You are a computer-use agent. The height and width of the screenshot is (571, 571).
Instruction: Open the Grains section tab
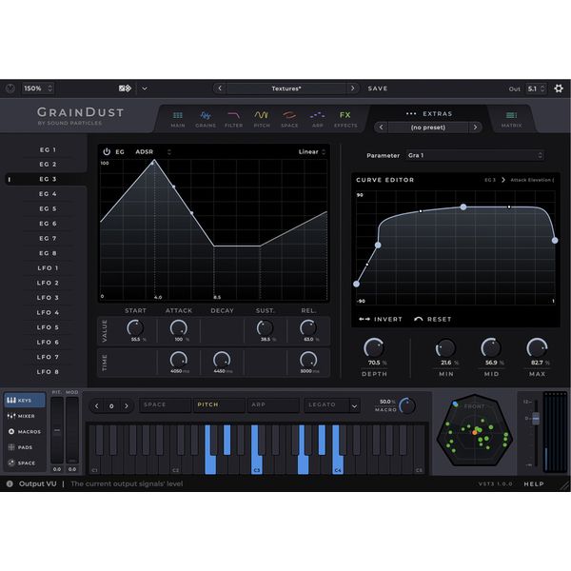click(x=206, y=119)
